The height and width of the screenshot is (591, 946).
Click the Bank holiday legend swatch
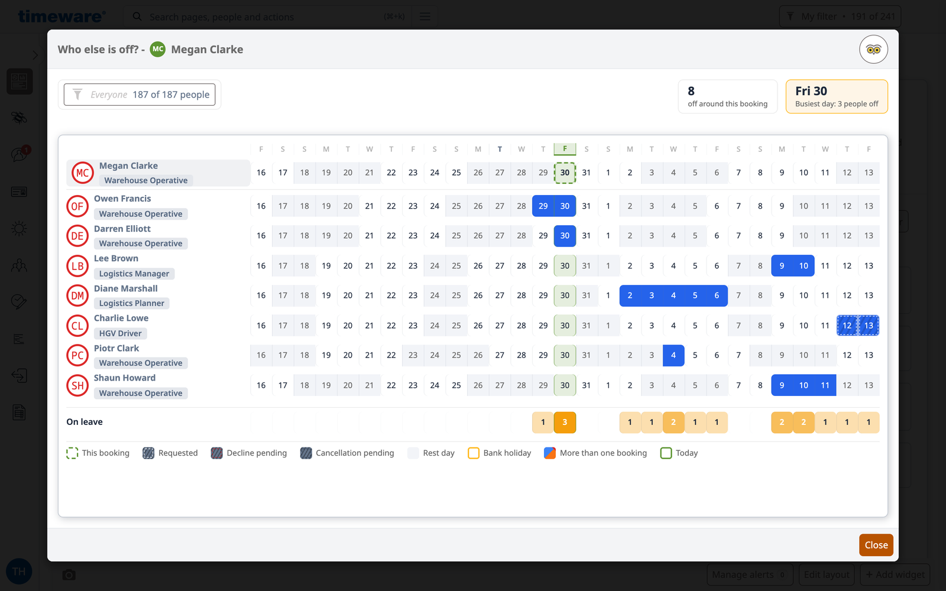tap(474, 453)
